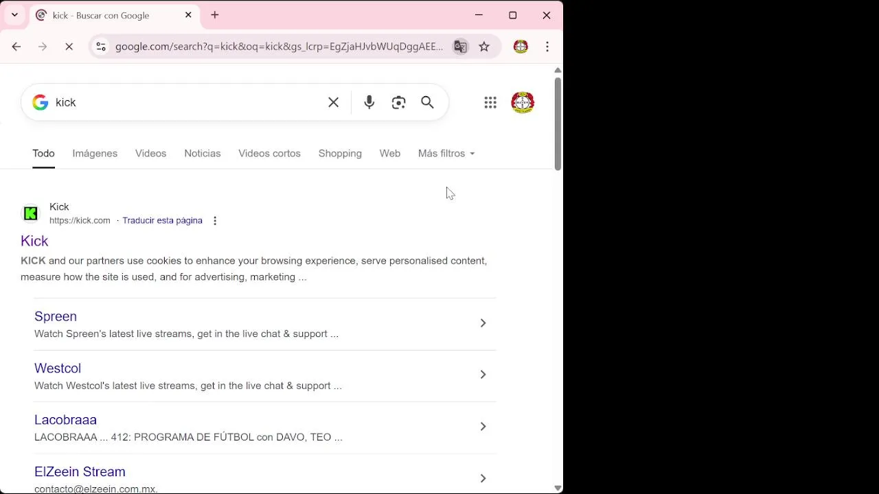Select the Todo tab

[x=43, y=154]
